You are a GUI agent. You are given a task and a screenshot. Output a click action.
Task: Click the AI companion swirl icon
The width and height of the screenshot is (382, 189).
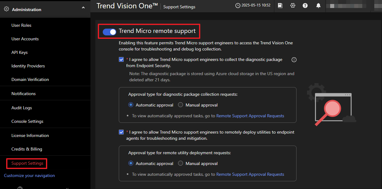[x=293, y=6]
